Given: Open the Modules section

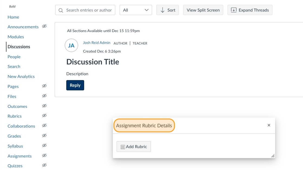Looking at the screenshot, I should tap(16, 37).
